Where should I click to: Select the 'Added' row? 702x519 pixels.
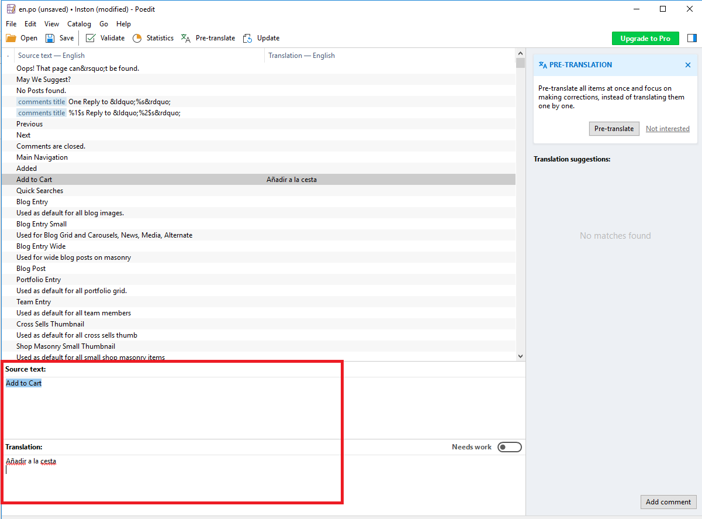pos(258,169)
